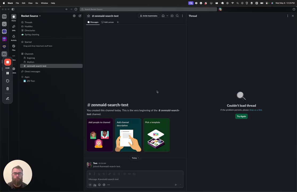Open DMs from the sidebar rail

click(14, 28)
